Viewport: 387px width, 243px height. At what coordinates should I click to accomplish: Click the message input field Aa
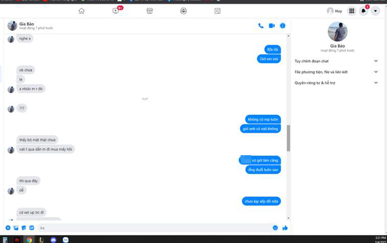[x=151, y=228]
